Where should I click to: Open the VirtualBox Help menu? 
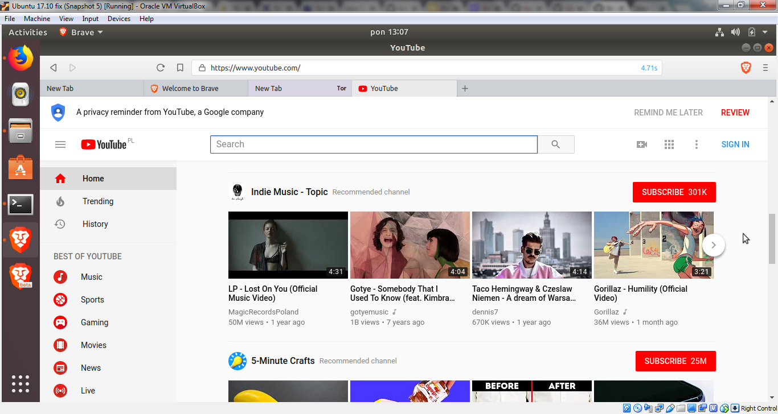click(146, 19)
